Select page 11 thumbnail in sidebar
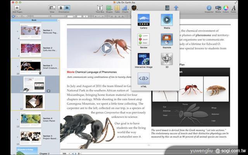The image size is (248, 155). 34,84
